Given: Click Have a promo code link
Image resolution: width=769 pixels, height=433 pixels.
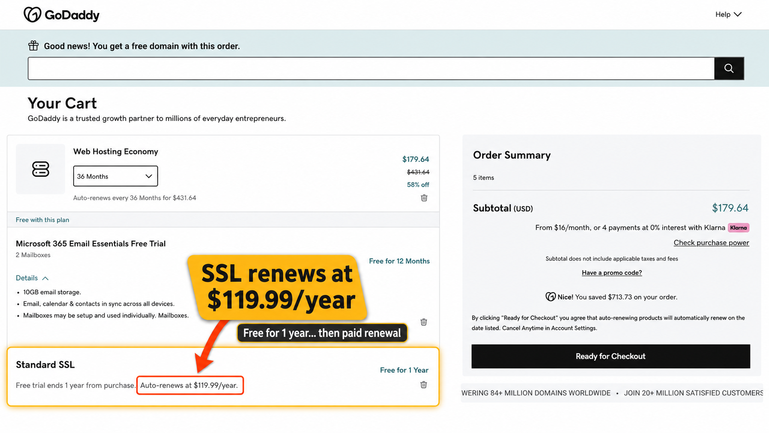Looking at the screenshot, I should click(x=612, y=273).
